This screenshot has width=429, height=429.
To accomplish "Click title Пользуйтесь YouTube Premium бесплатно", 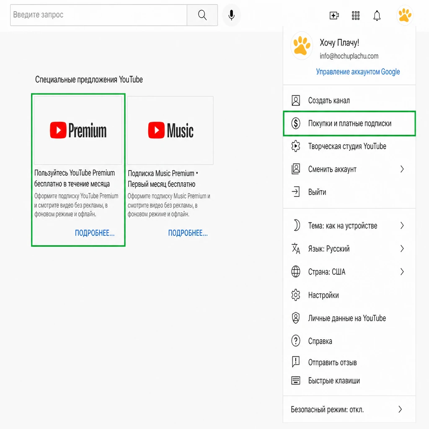I will (x=75, y=178).
